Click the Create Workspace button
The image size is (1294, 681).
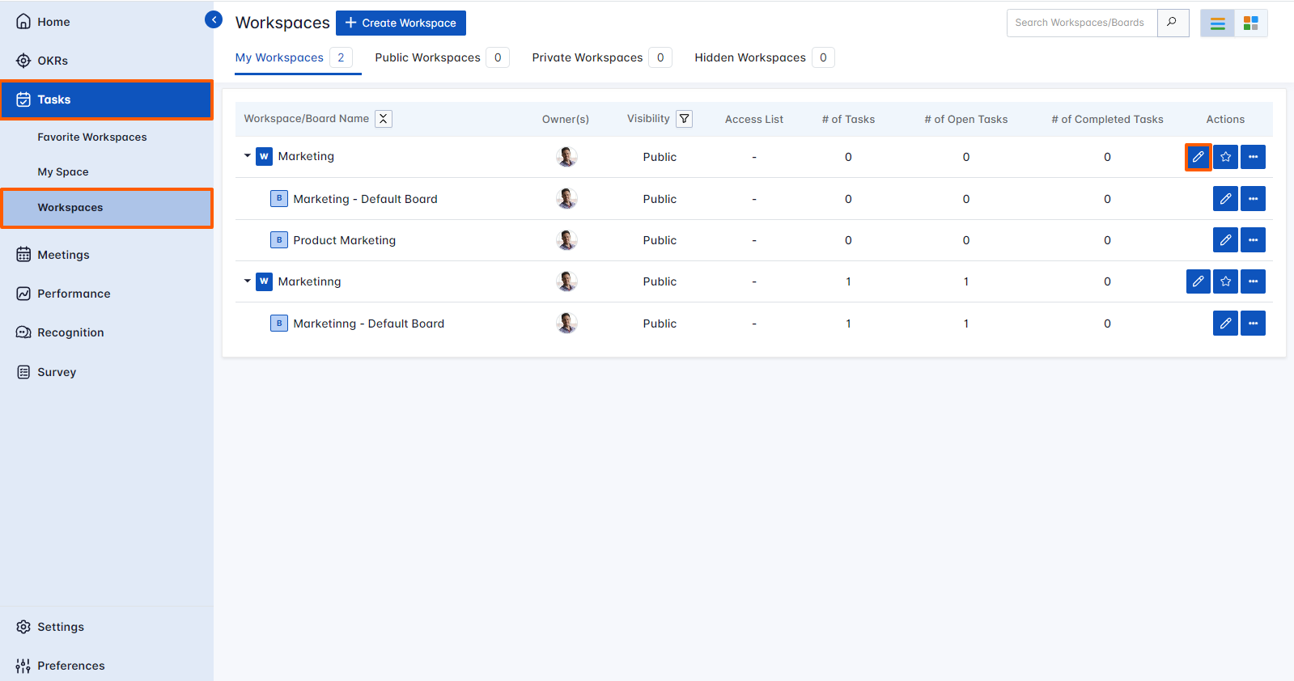point(401,23)
